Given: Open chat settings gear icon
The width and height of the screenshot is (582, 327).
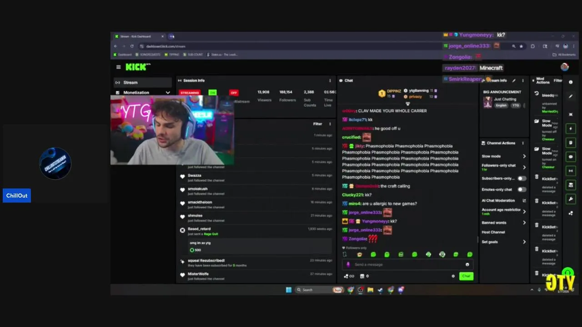Looking at the screenshot, I should click(x=453, y=276).
